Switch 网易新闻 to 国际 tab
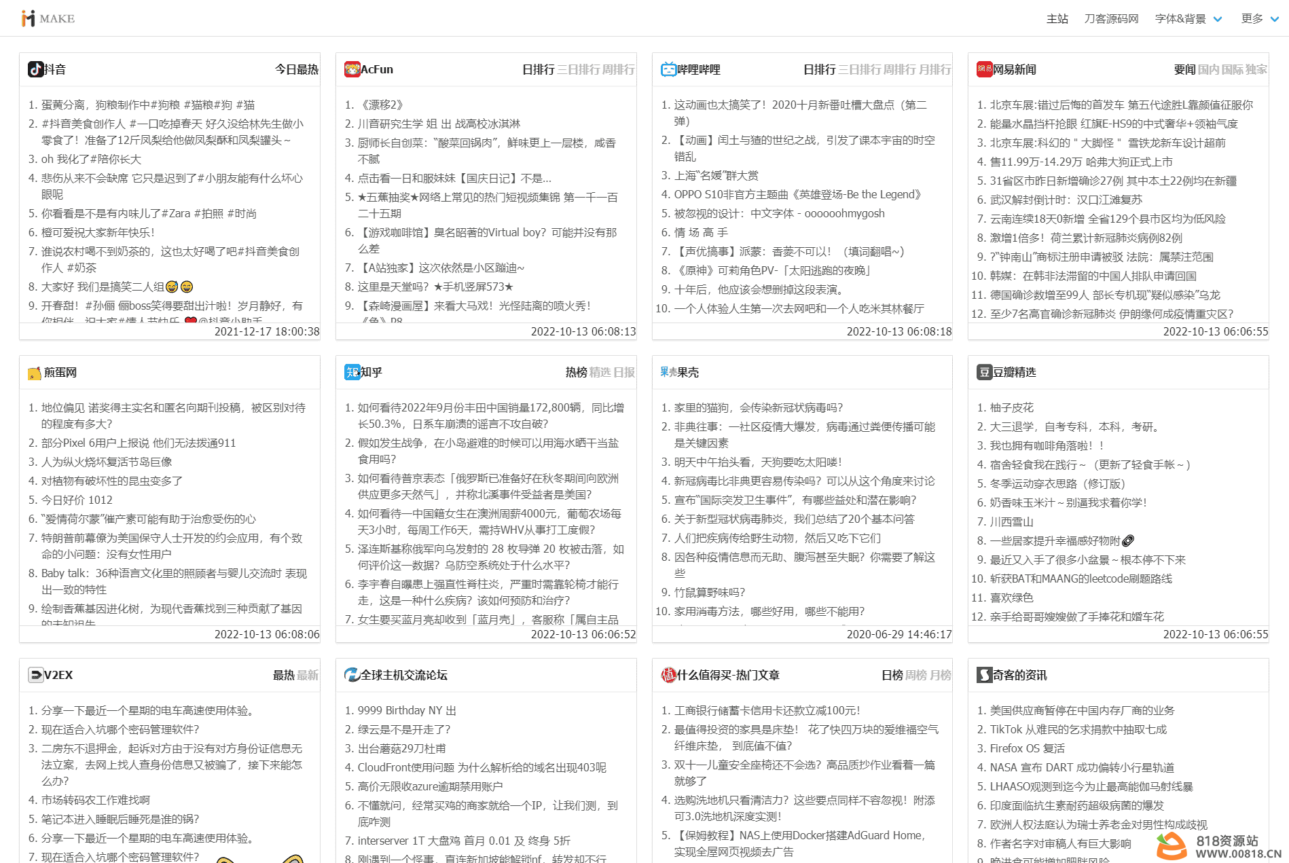Screen dimensions: 1289x863 tap(1233, 69)
